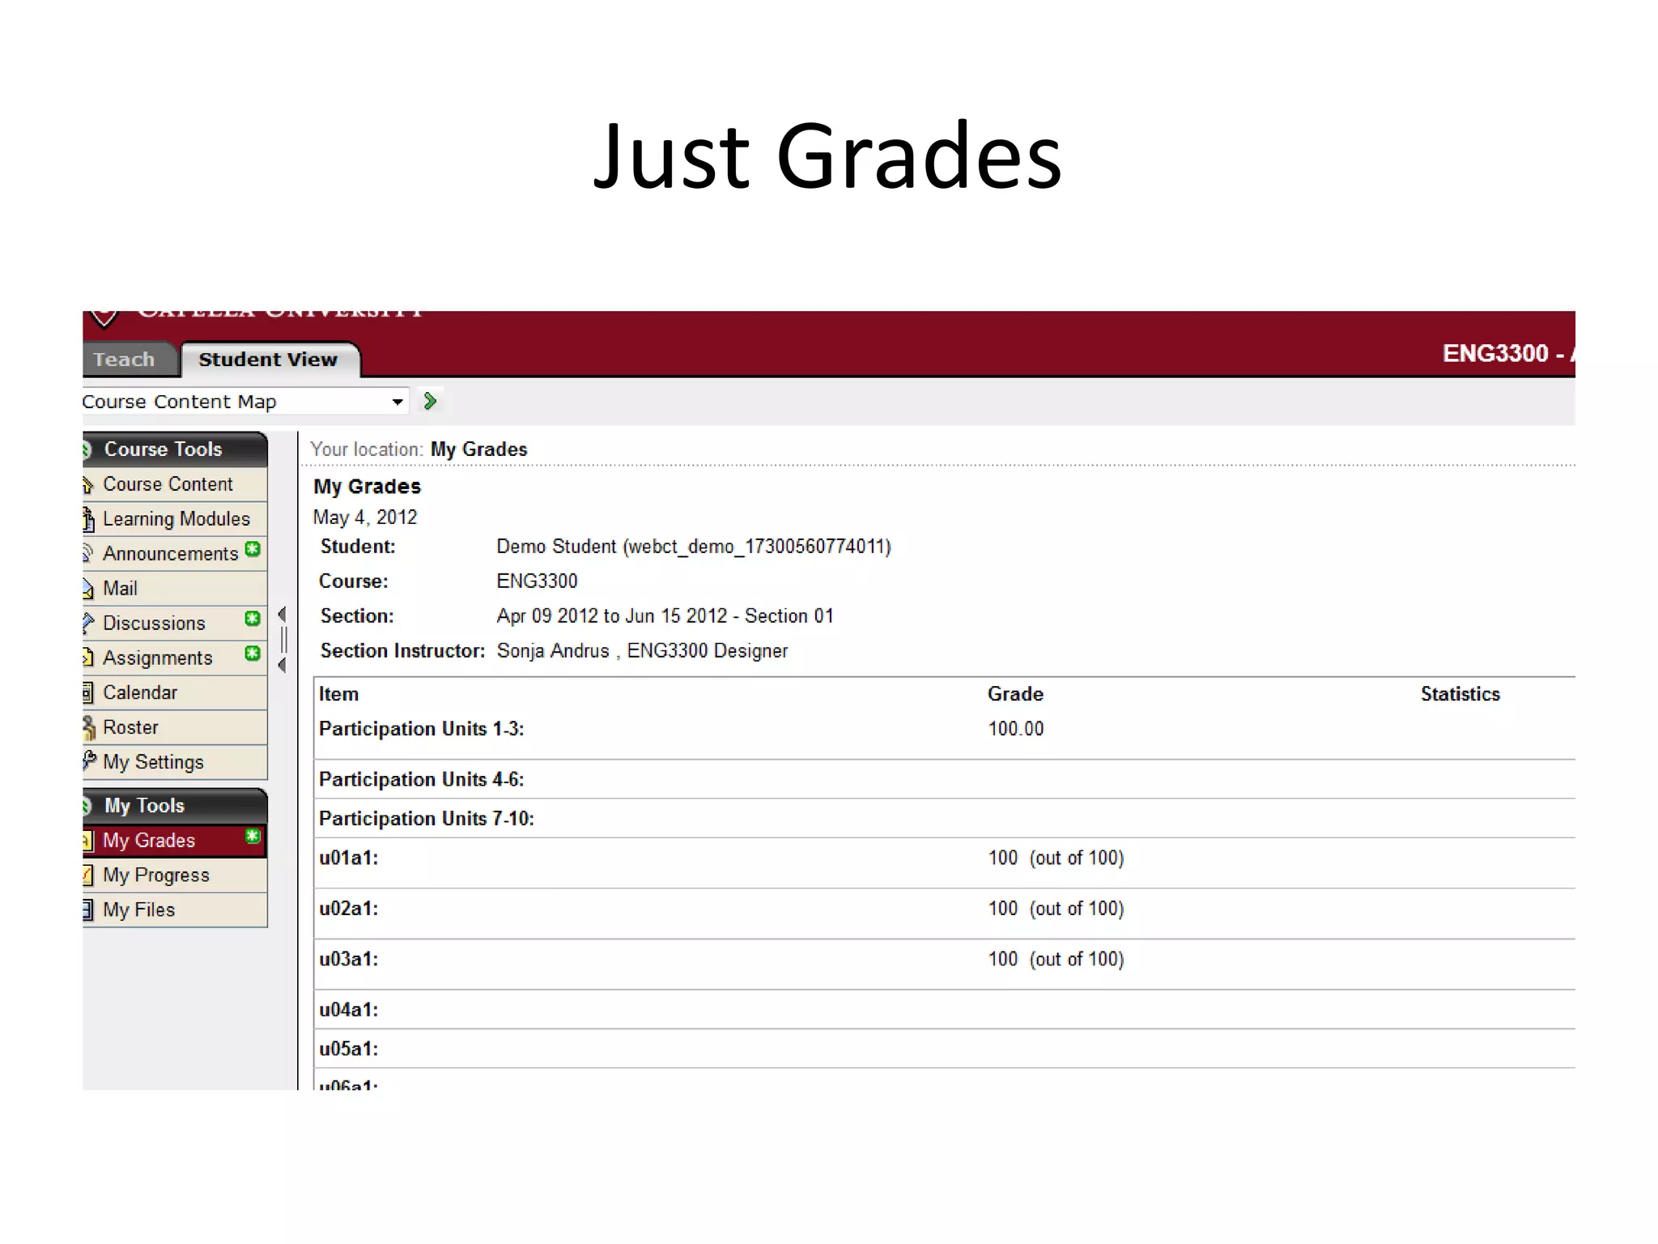
Task: Collapse the Course Tools panel header
Action: tap(175, 449)
